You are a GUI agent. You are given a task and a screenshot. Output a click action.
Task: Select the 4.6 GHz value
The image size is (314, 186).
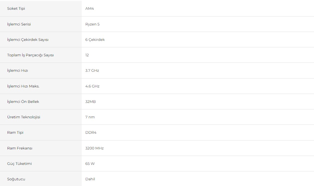(x=92, y=86)
